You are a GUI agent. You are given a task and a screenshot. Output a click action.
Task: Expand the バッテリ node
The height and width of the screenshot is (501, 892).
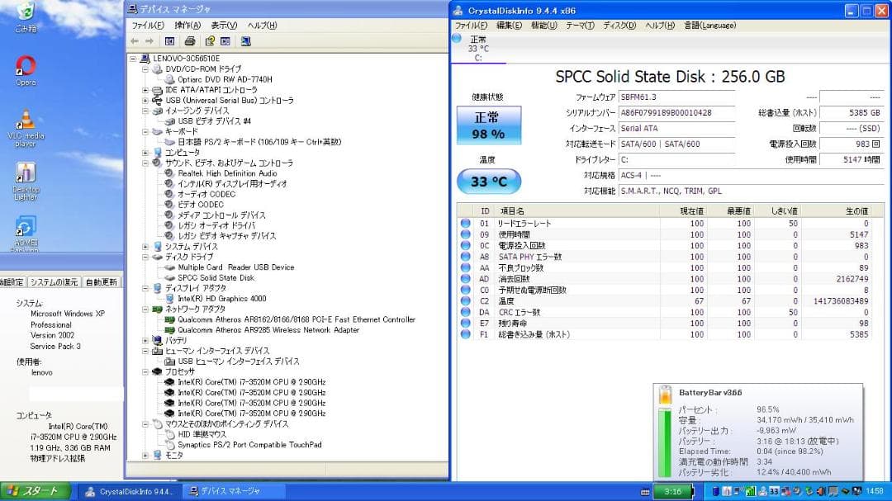[x=145, y=340]
